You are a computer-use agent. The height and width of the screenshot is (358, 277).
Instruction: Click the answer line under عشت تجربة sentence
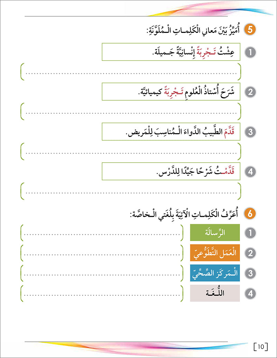tap(131, 72)
